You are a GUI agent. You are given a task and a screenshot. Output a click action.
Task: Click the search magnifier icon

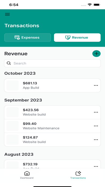pyautogui.click(x=9, y=63)
